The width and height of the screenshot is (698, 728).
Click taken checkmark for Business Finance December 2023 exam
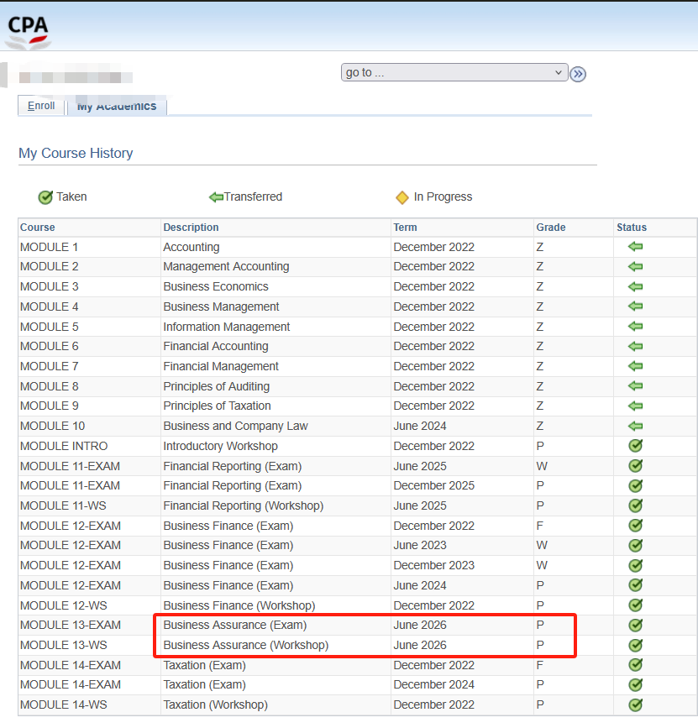pyautogui.click(x=635, y=565)
